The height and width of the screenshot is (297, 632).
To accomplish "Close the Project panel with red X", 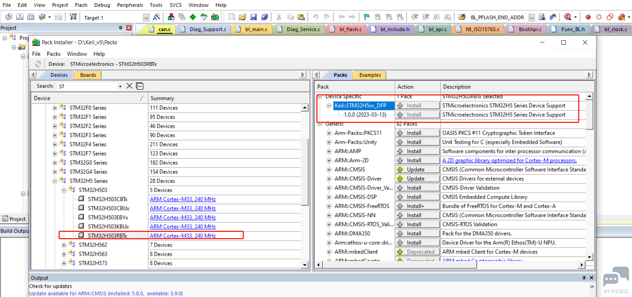I will pos(129,28).
